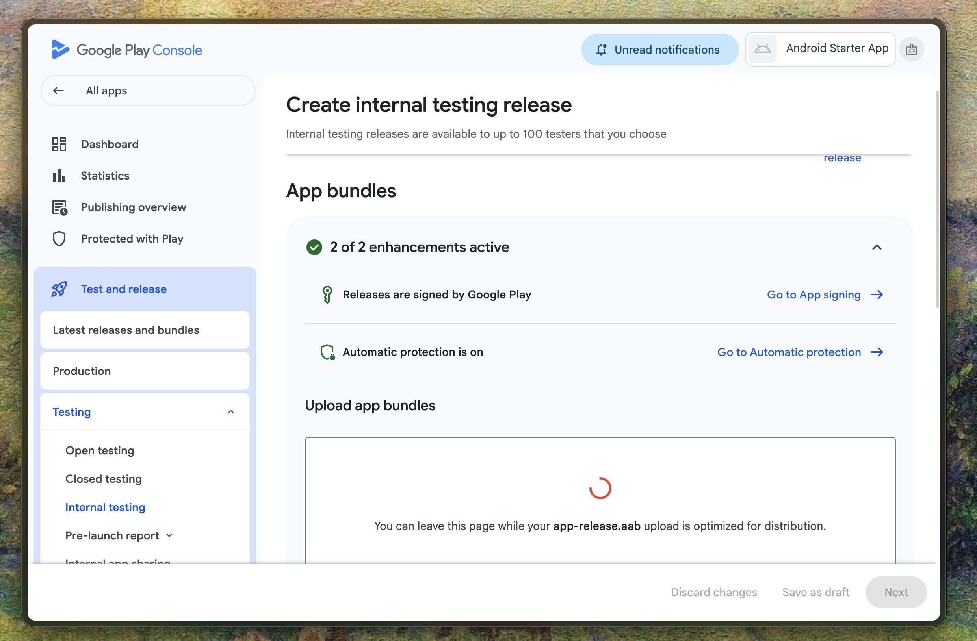This screenshot has width=977, height=641.
Task: Open the account badge icon at top right
Action: click(911, 49)
